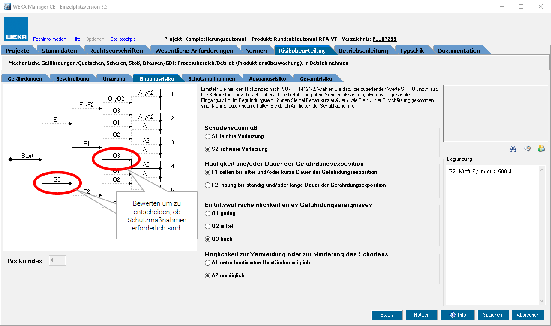Select S1 leichte Verletzung

coord(208,136)
